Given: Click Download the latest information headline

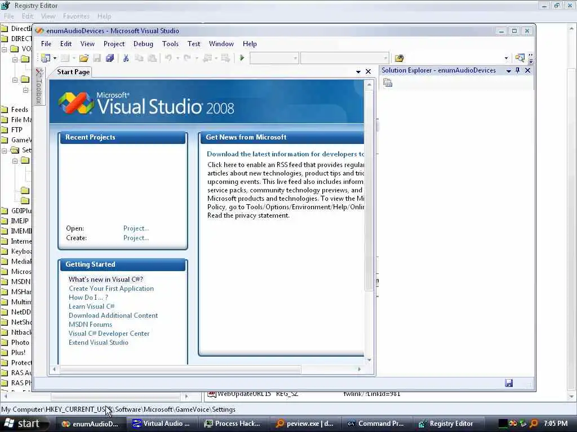Looking at the screenshot, I should (x=285, y=154).
